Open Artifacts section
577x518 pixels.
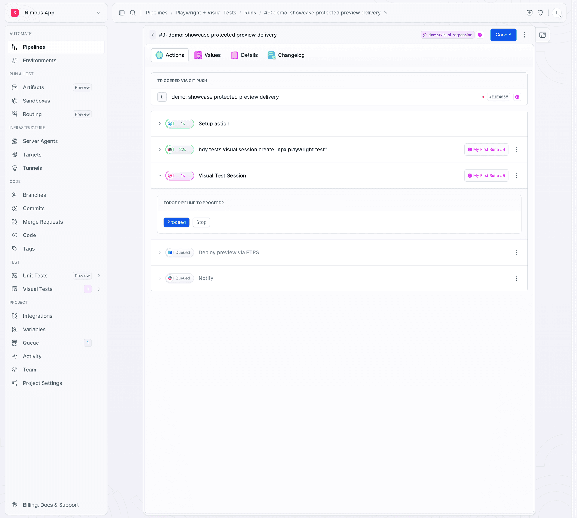56,87
